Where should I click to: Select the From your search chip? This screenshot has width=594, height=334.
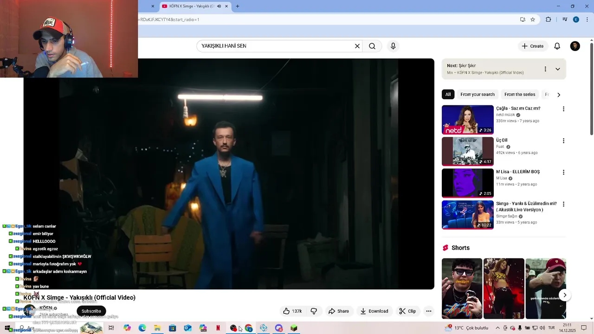[478, 95]
